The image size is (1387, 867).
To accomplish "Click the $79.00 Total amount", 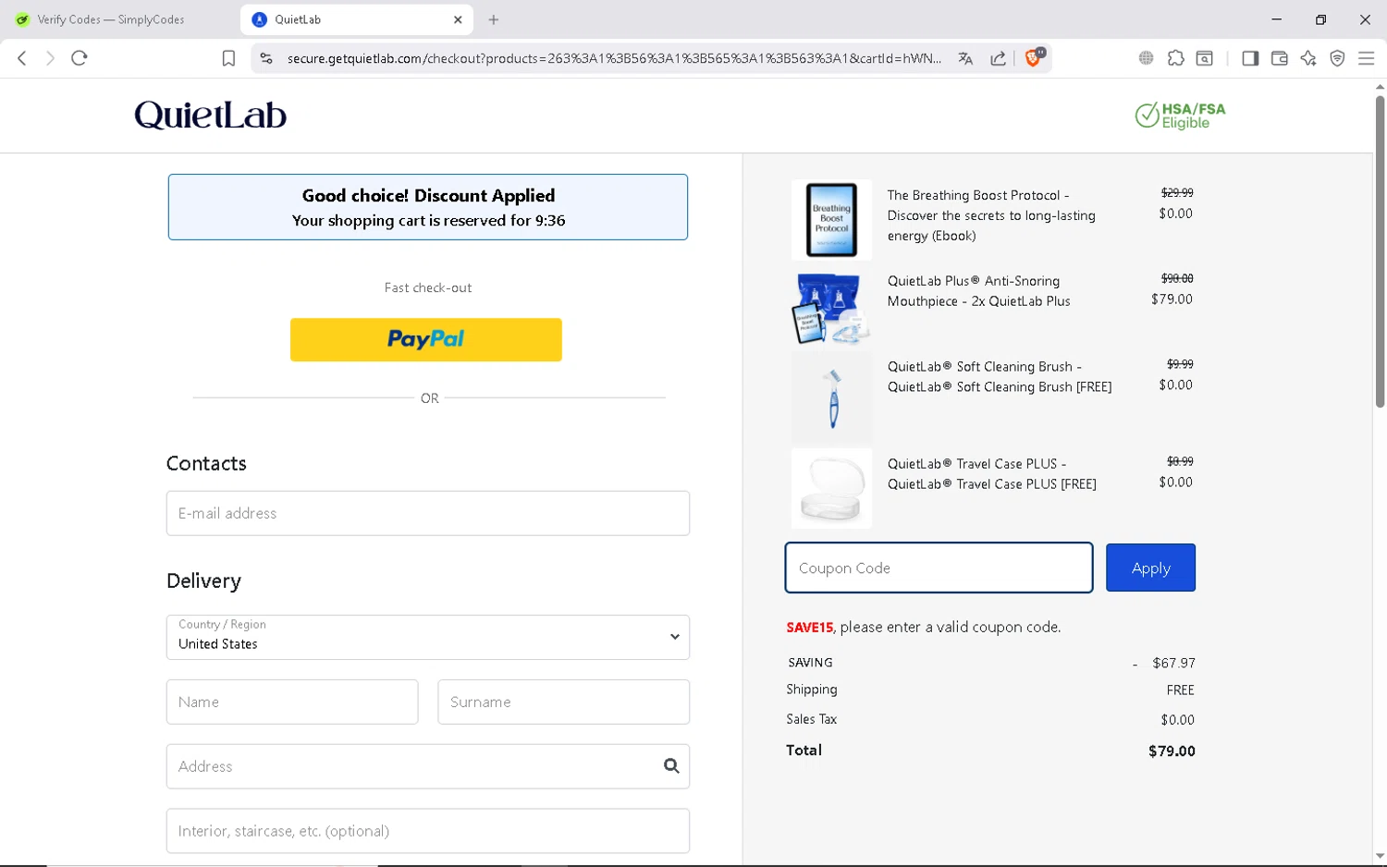I will 1172,751.
